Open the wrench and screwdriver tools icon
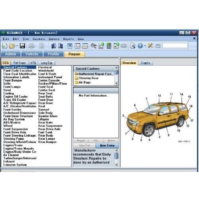 (150, 45)
